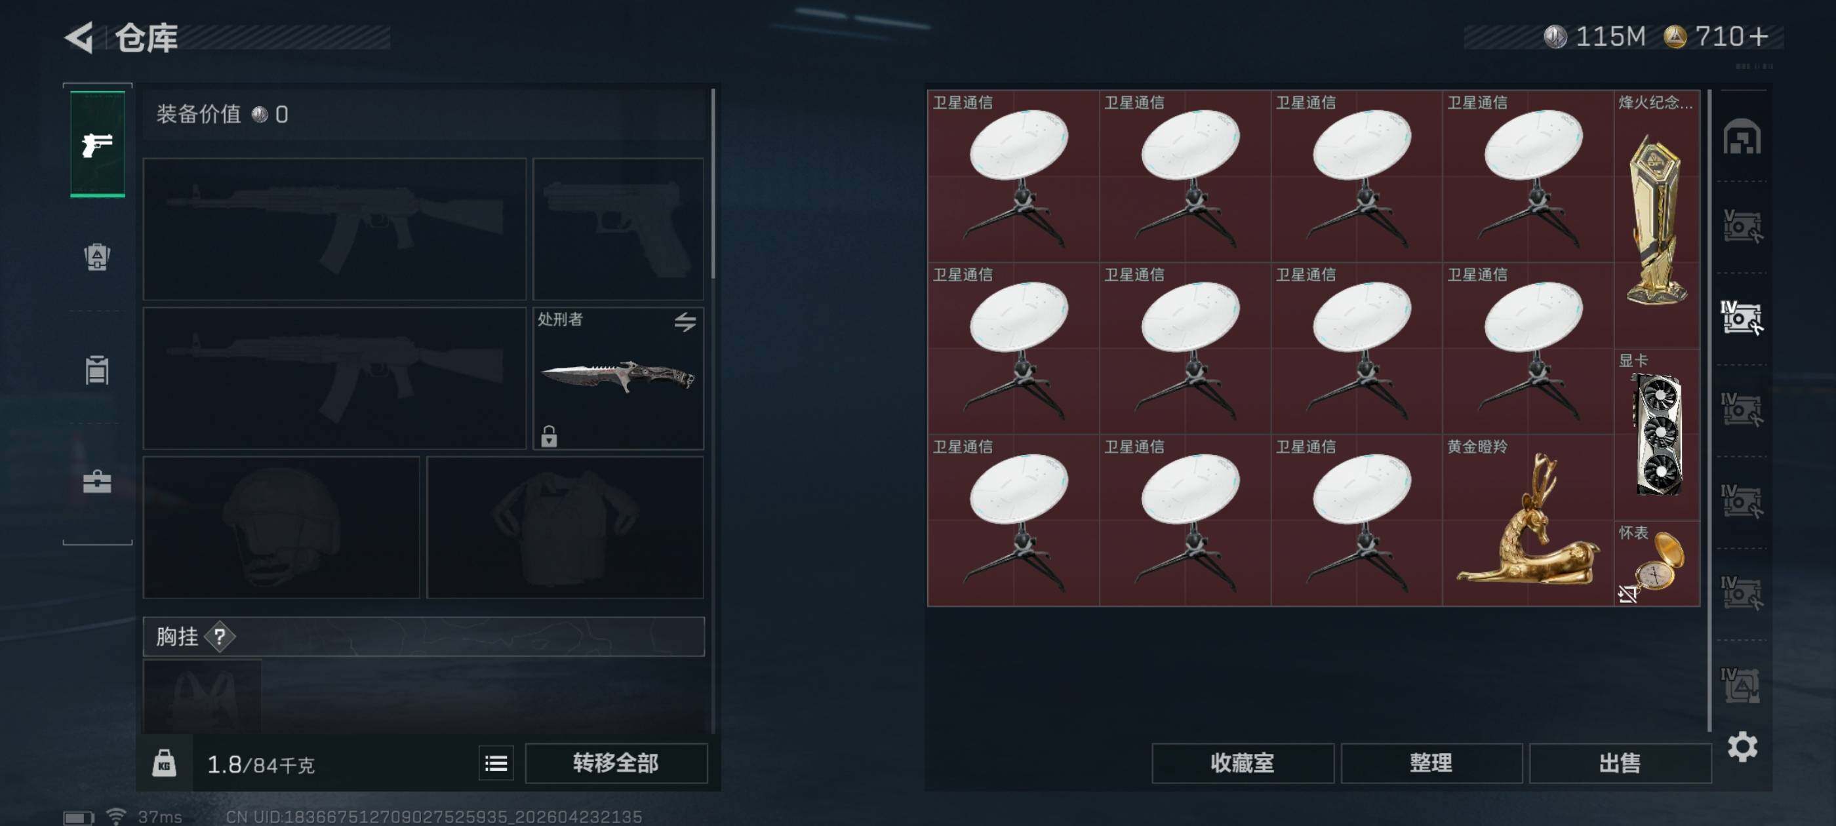This screenshot has width=1836, height=826.
Task: Open the briefcase safe-box sidebar icon
Action: [97, 482]
